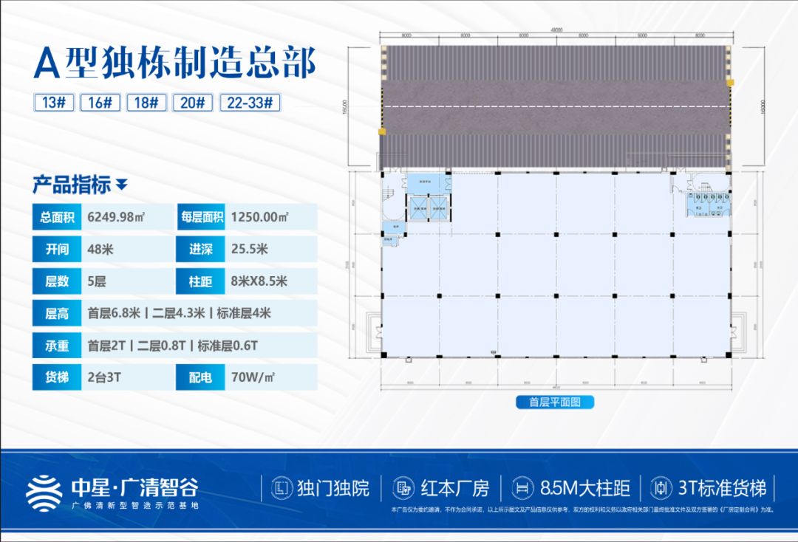
Task: Click the 独门独院 footer text
Action: [333, 488]
